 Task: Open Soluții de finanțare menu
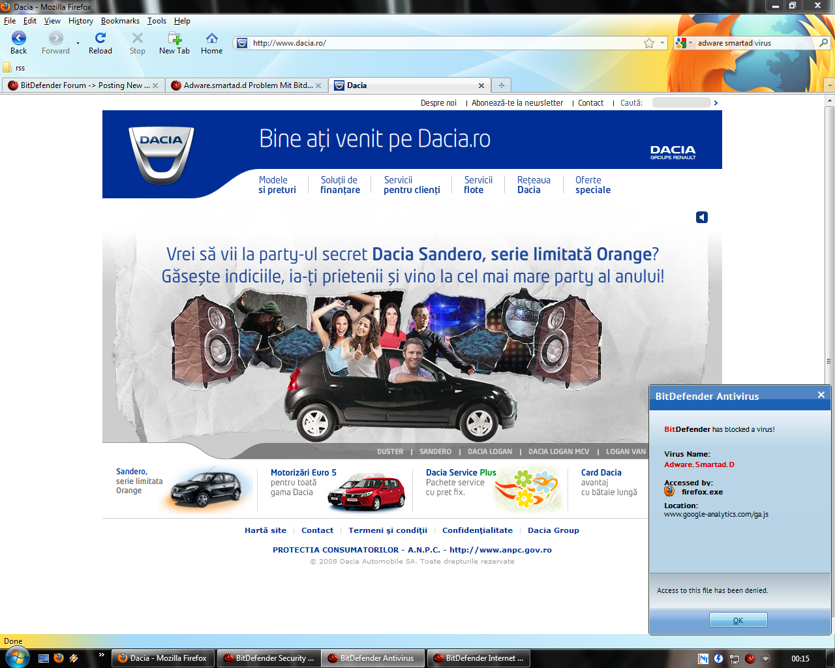(340, 185)
